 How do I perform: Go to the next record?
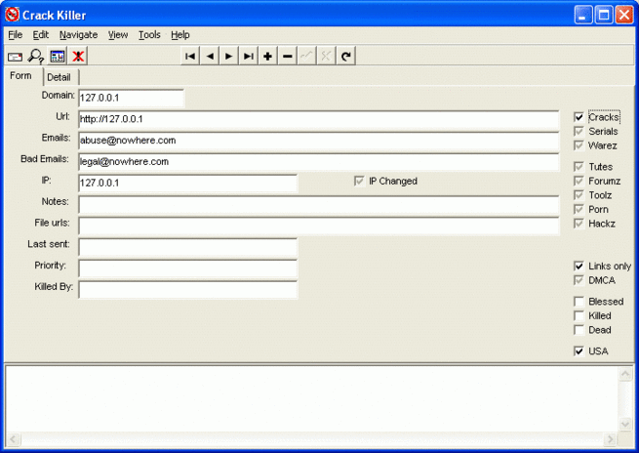(229, 57)
